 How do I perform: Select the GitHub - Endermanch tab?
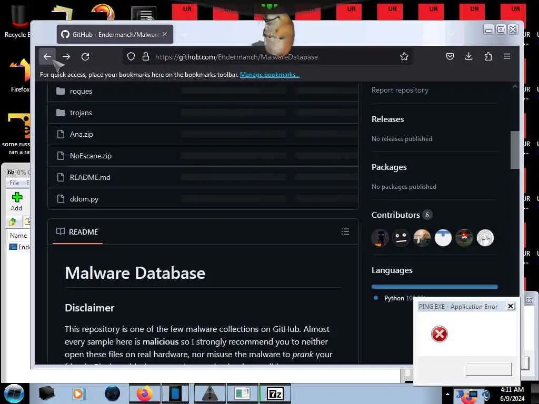coord(115,34)
